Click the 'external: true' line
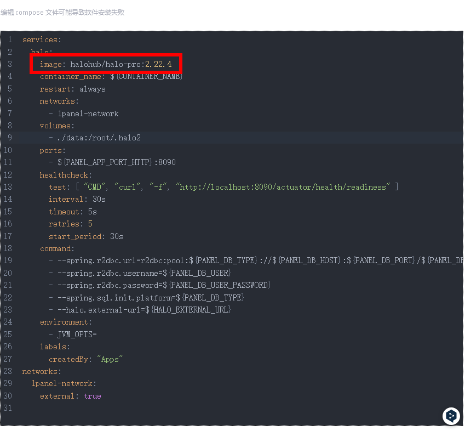Image resolution: width=465 pixels, height=431 pixels. tap(70, 396)
